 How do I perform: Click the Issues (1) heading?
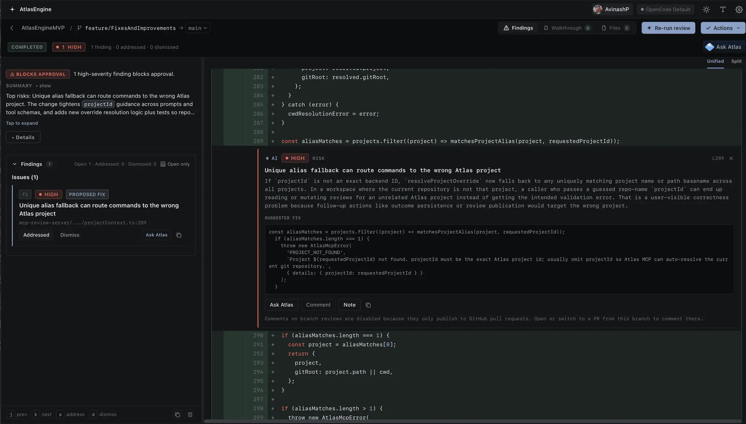tap(25, 177)
